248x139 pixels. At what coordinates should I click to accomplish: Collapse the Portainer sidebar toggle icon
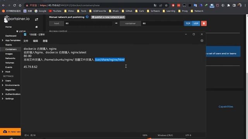pos(36,19)
